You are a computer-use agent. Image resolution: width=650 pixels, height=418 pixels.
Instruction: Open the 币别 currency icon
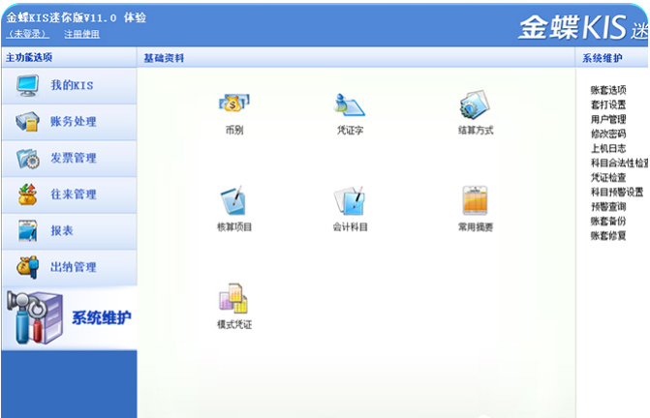point(234,104)
